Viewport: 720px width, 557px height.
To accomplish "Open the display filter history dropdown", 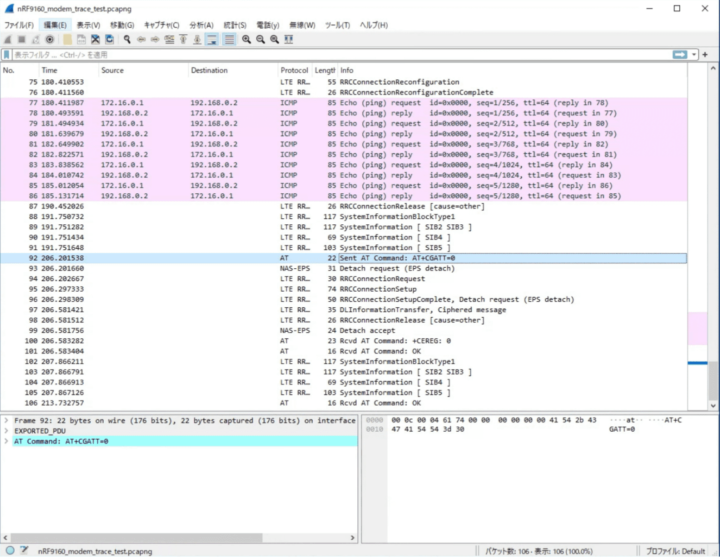I will pyautogui.click(x=694, y=54).
